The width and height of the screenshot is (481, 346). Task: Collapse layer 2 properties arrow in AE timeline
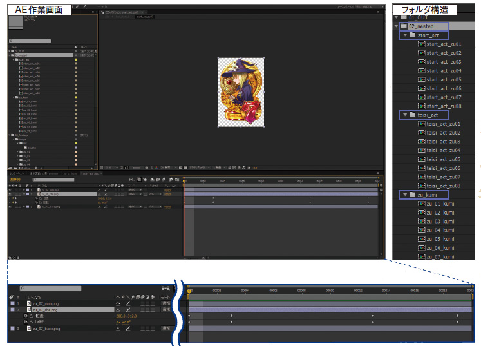[x=24, y=194]
